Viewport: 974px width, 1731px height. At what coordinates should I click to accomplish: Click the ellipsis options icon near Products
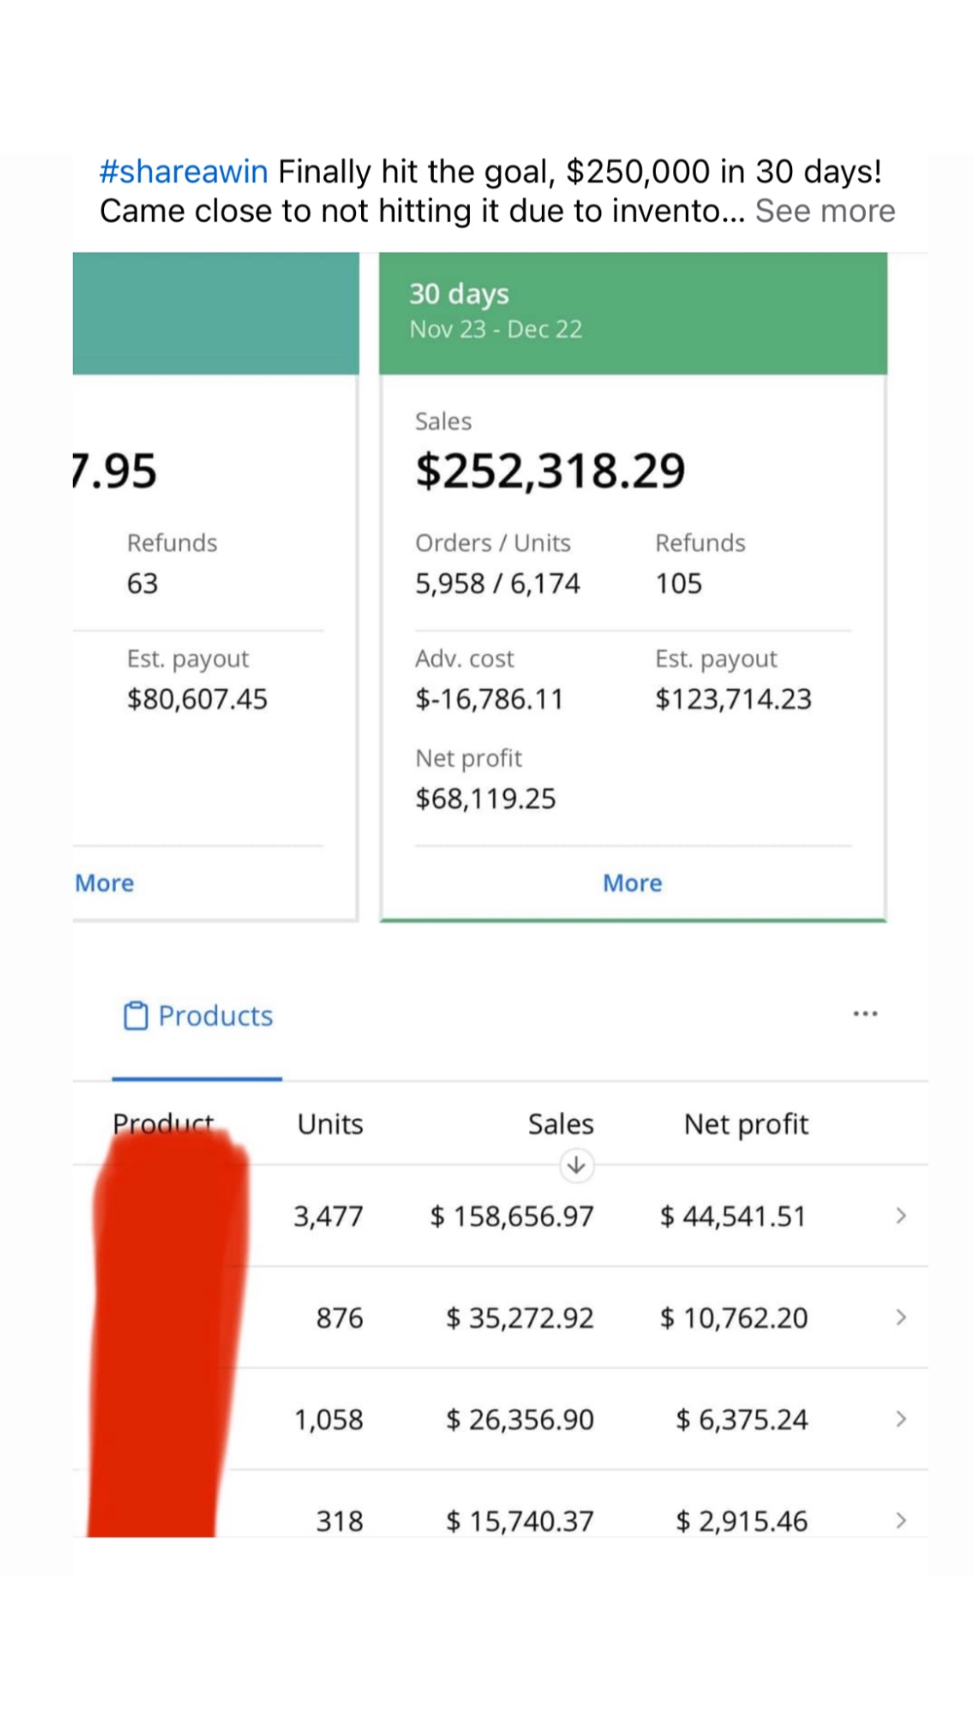click(x=864, y=1013)
